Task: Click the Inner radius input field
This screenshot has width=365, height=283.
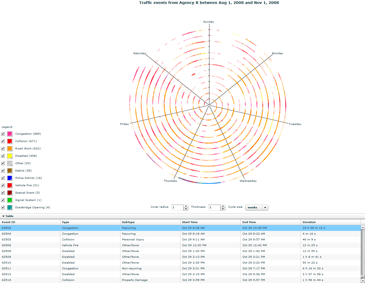Action: tap(177, 208)
